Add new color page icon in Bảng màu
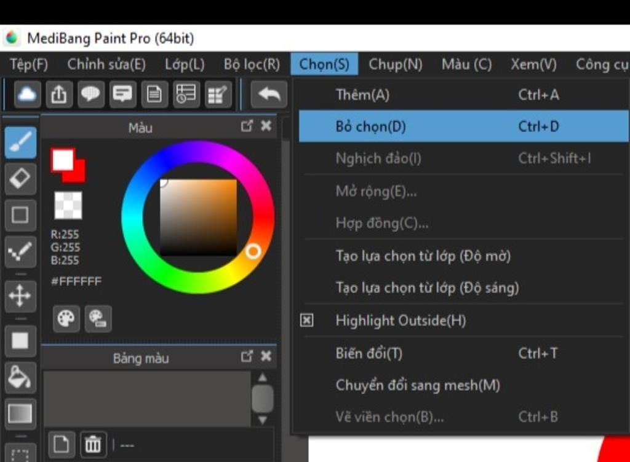Image resolution: width=630 pixels, height=462 pixels. click(x=61, y=444)
